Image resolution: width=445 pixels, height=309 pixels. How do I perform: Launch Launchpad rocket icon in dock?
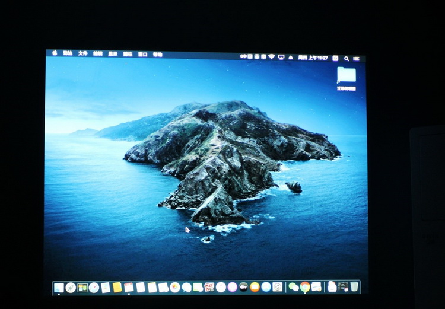point(71,288)
